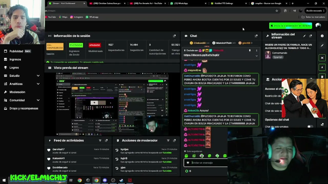Open the Whatsapp bookmark
The image size is (328, 184).
click(x=92, y=17)
